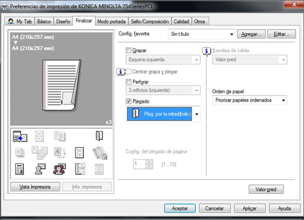The height and width of the screenshot is (220, 304).
Task: Click the printer icon in the title bar
Action: click(4, 7)
